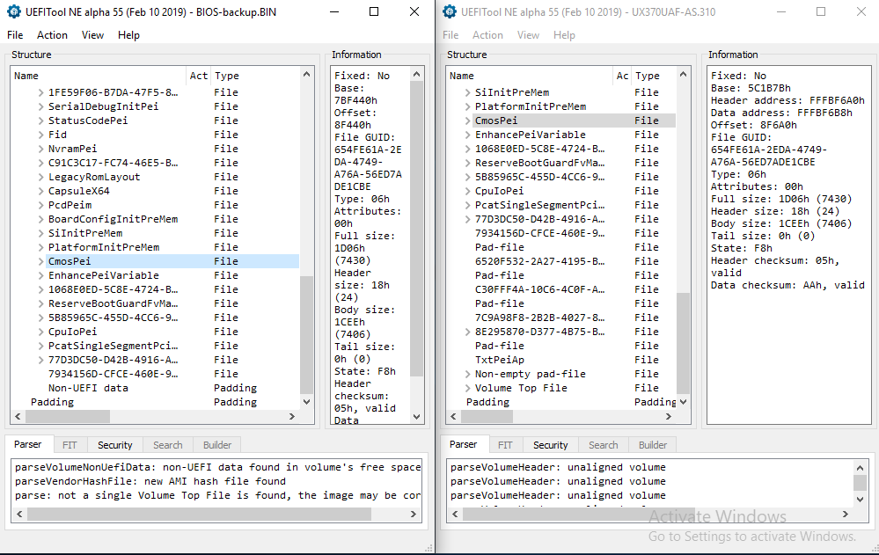The width and height of the screenshot is (879, 555).
Task: Click Act column header in BIOS-backup.BIN structure
Action: click(x=199, y=76)
